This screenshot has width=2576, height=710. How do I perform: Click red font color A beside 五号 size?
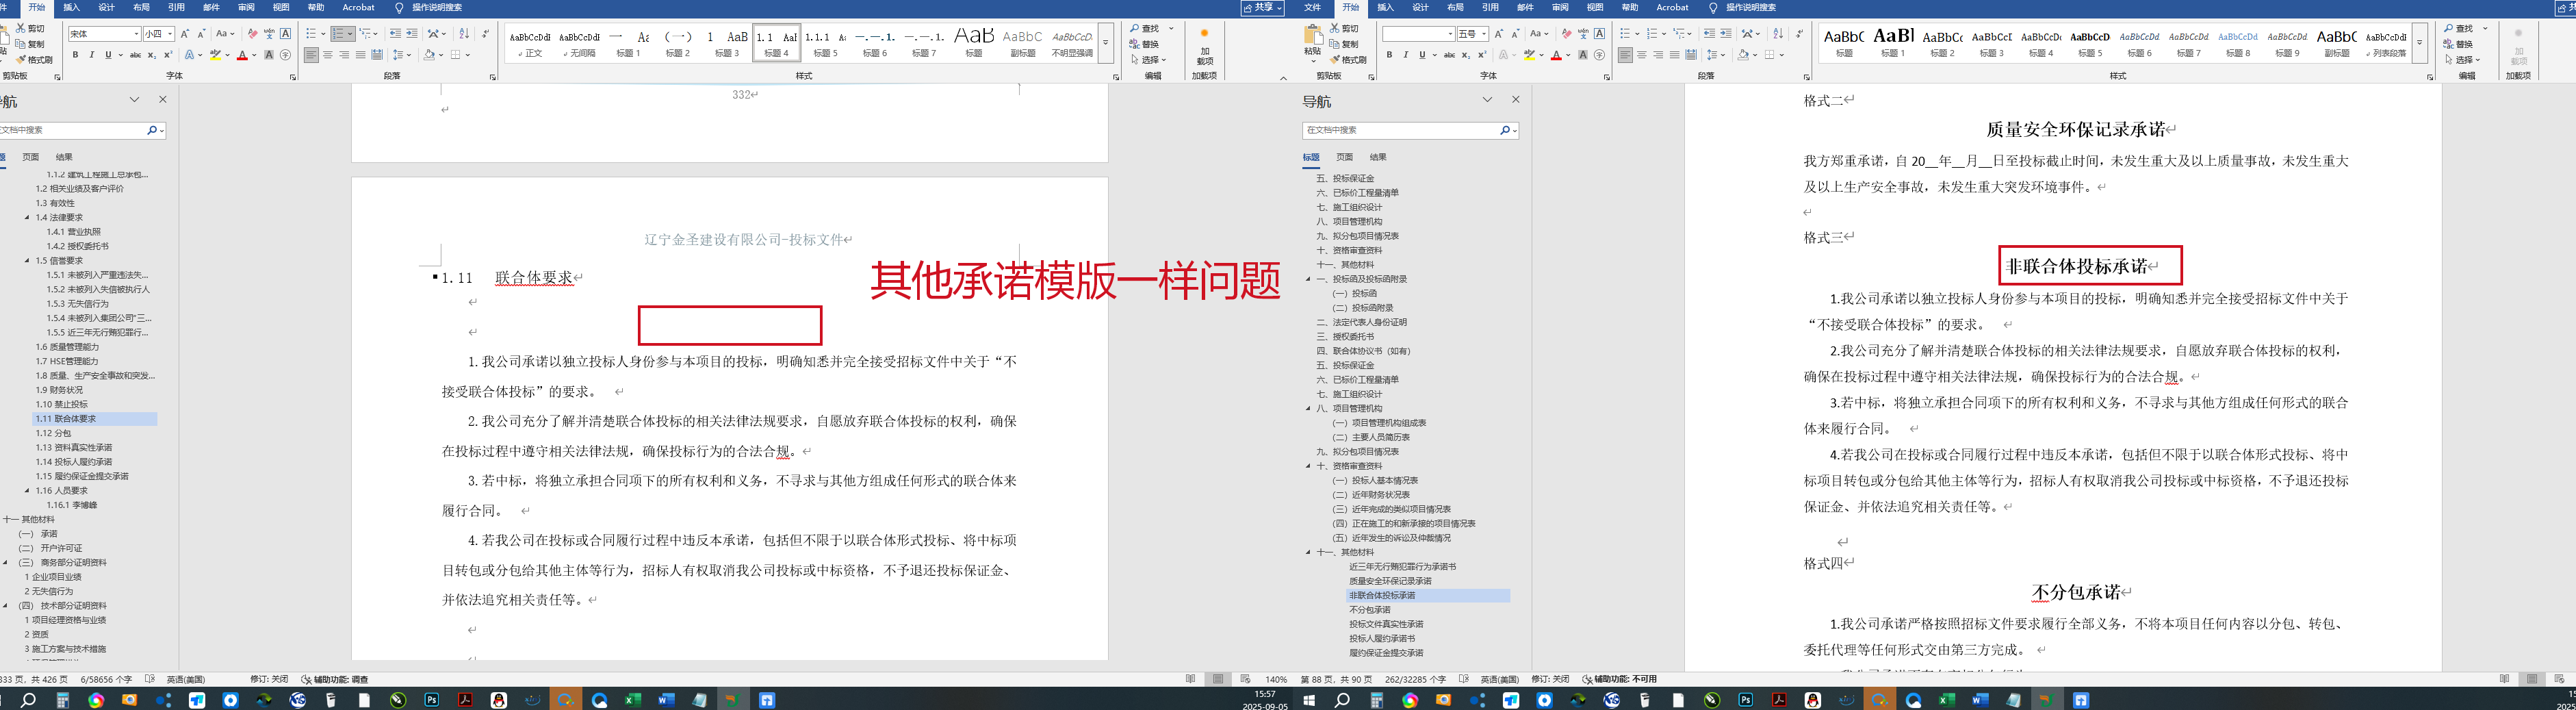click(1556, 55)
